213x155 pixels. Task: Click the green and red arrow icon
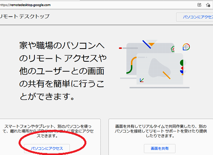pos(142,80)
